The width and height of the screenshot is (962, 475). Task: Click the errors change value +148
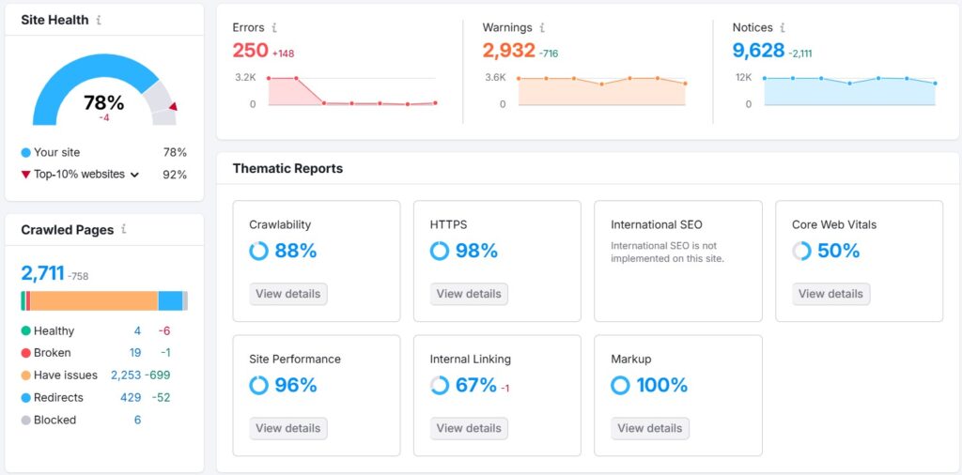(284, 54)
